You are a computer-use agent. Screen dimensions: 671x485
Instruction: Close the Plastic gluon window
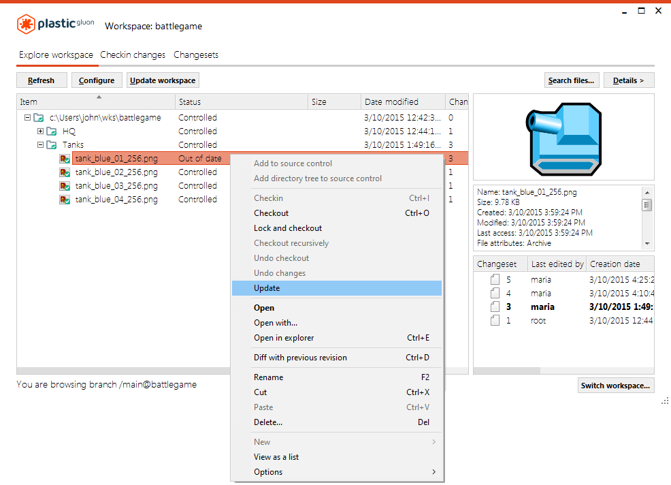click(x=659, y=11)
